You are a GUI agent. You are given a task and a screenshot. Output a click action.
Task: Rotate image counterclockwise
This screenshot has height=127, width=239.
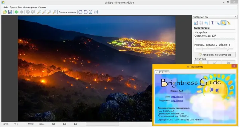click(85, 12)
